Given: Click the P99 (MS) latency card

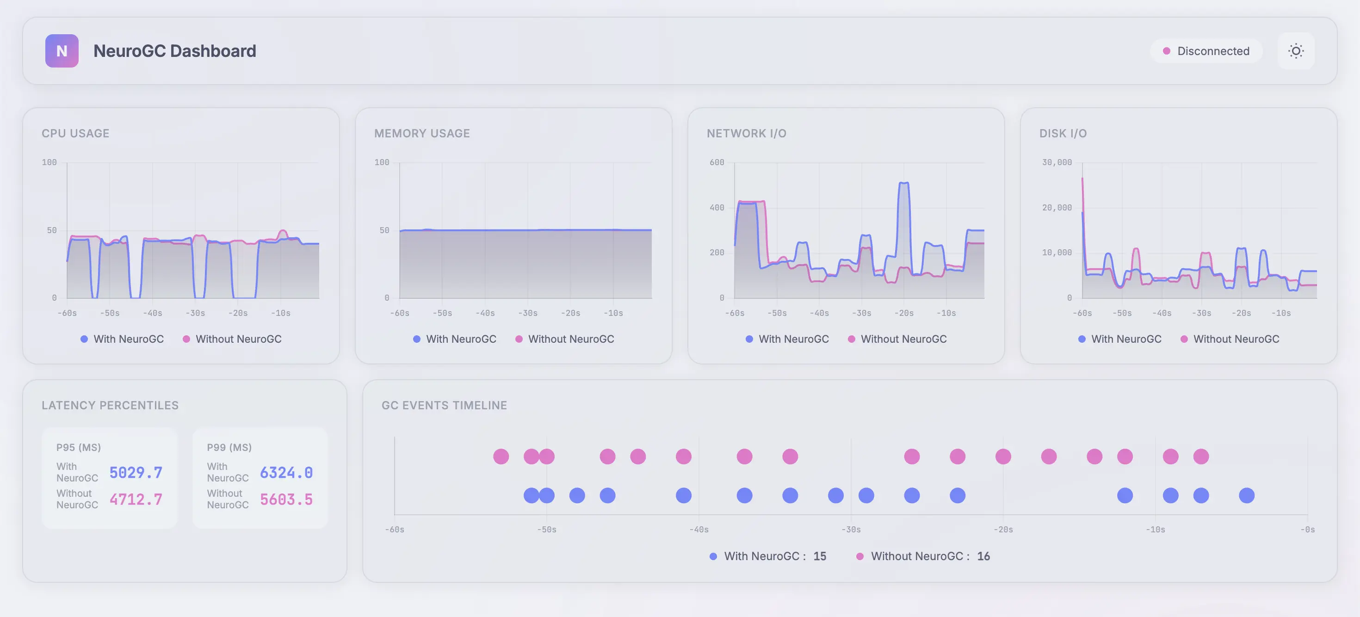Looking at the screenshot, I should click(260, 478).
